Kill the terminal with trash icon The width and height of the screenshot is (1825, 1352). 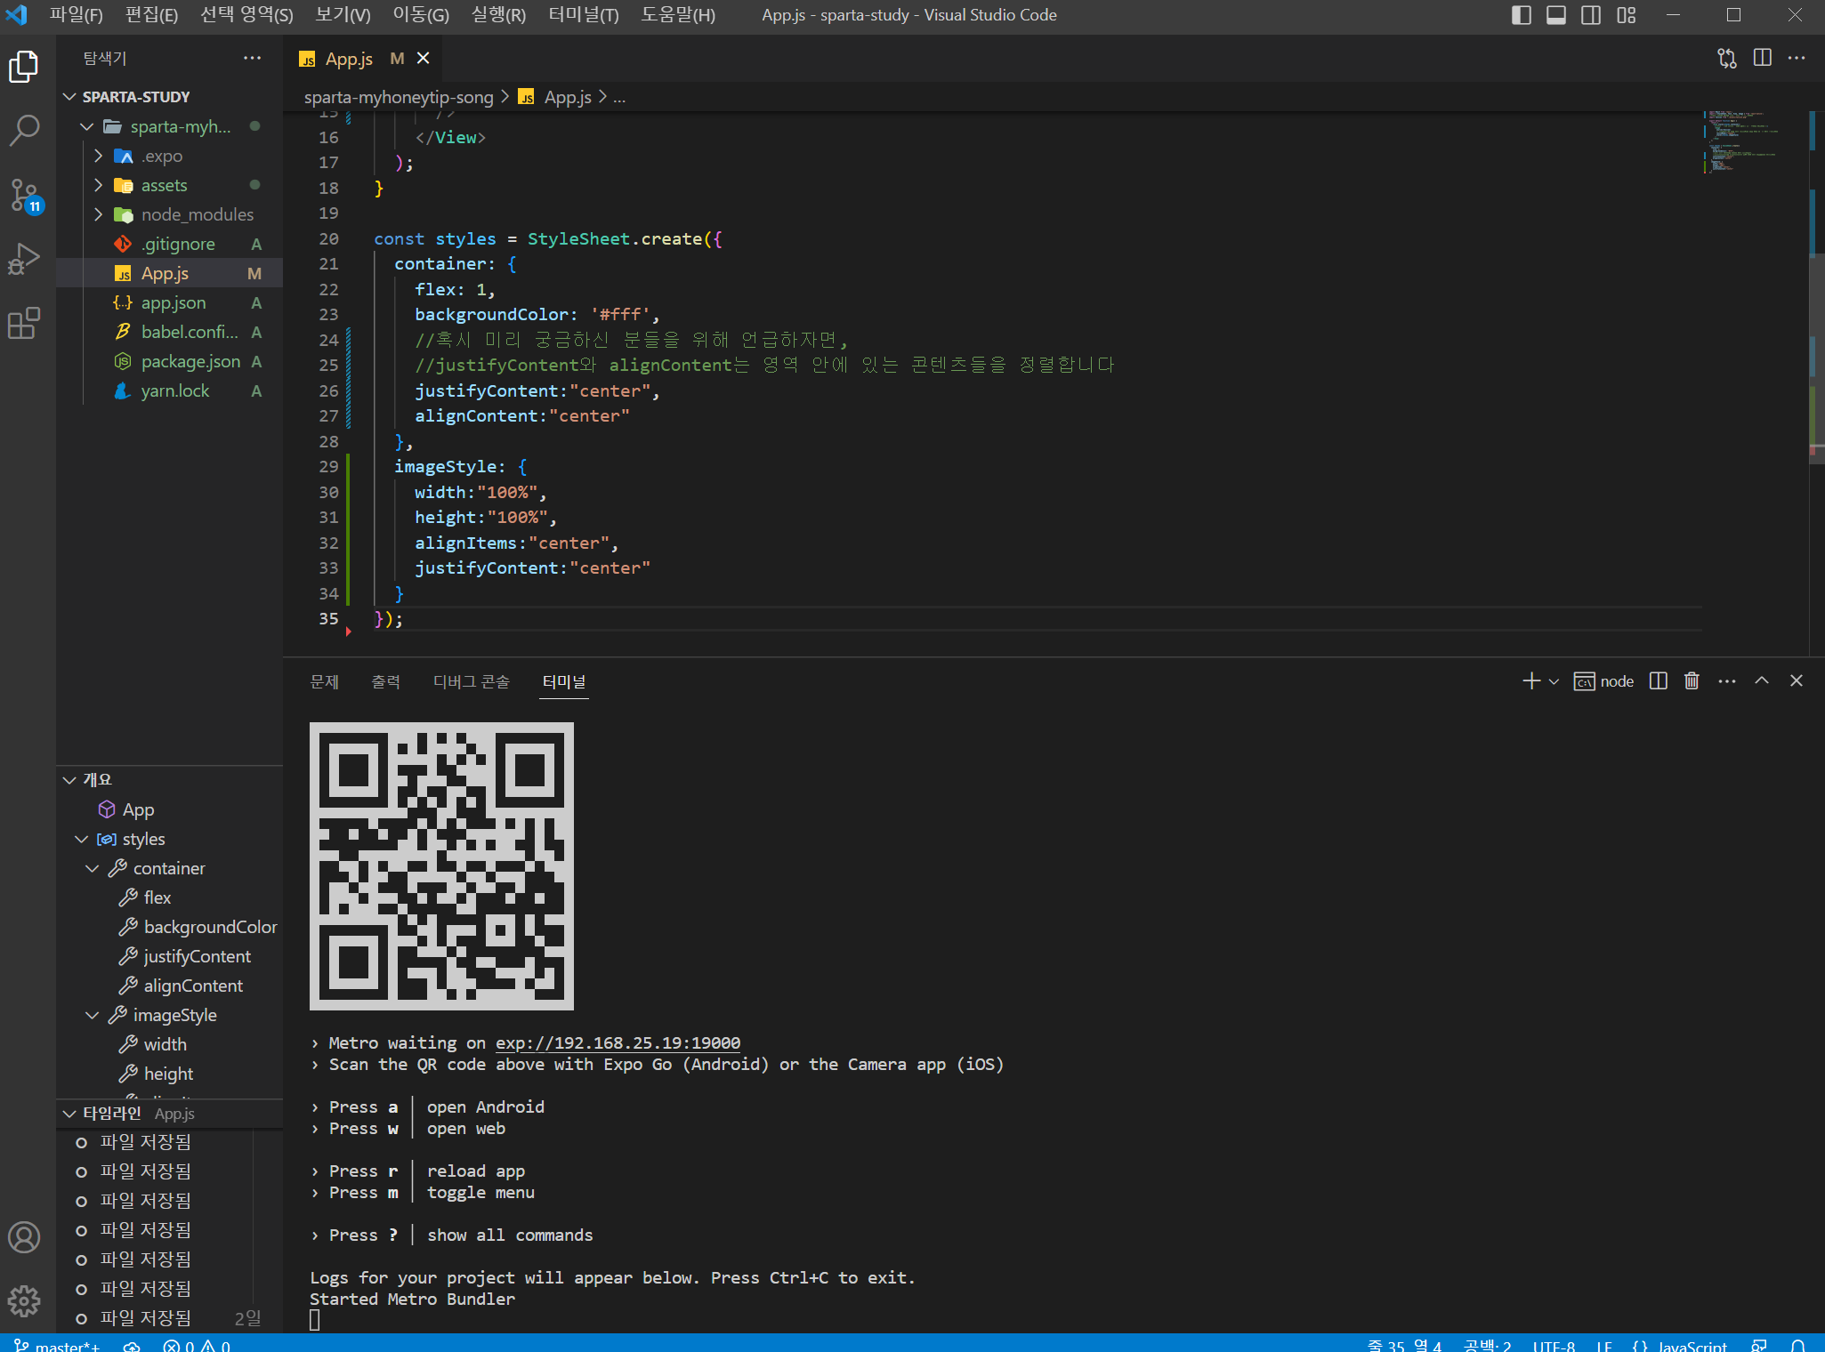coord(1692,681)
